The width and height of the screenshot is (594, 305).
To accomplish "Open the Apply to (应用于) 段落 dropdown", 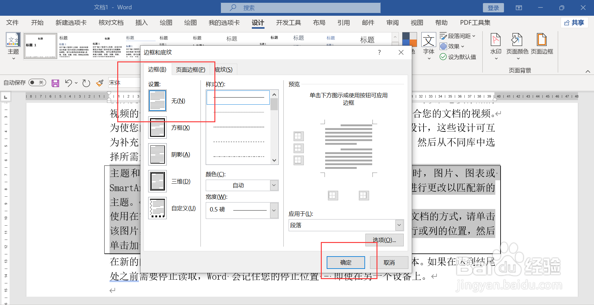I will click(346, 225).
